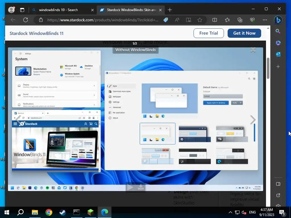Add this page to favorites
The height and width of the screenshot is (218, 291).
coord(200,20)
